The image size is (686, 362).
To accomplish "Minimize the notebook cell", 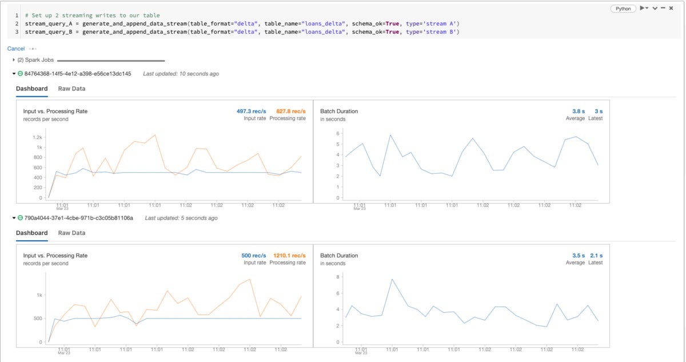I will tap(663, 8).
